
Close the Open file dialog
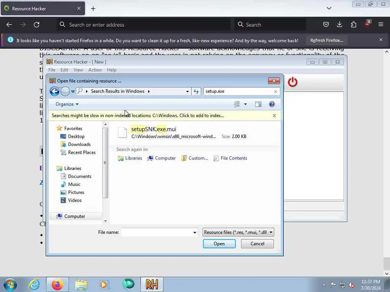274,81
